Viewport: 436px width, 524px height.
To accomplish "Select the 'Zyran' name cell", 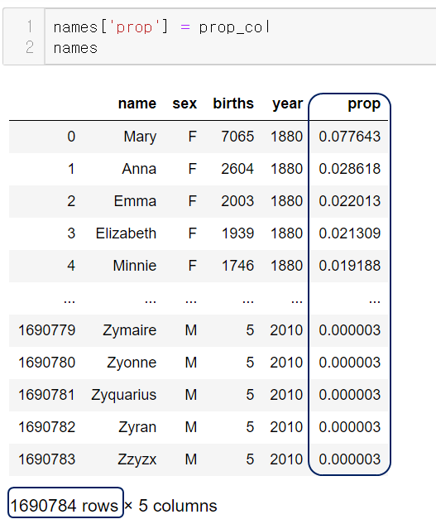I will (x=137, y=427).
